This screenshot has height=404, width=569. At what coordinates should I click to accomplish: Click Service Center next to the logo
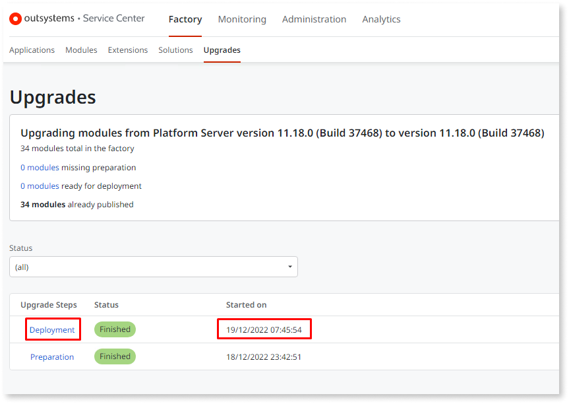(x=113, y=18)
